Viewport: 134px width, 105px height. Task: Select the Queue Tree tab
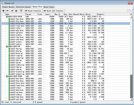[x=37, y=7]
